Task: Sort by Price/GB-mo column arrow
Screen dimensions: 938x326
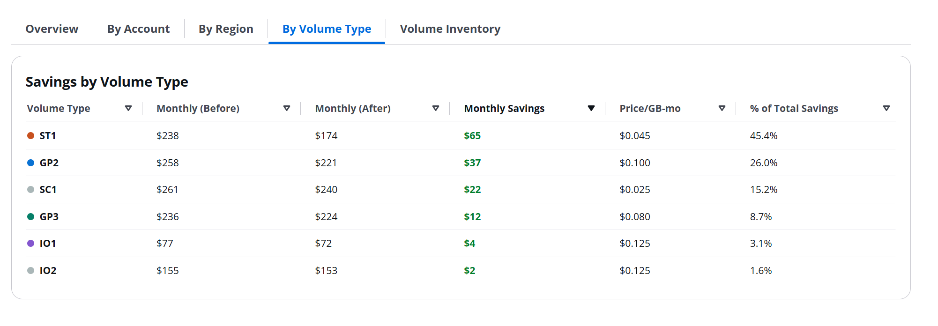Action: 722,109
